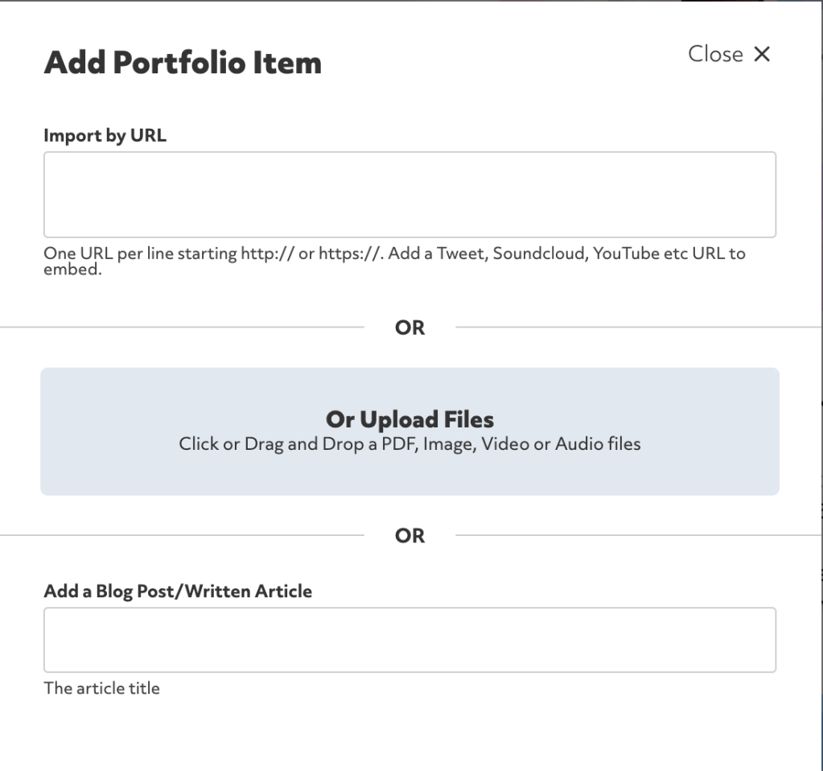Focus the blog post article title field
Viewport: 823px width, 771px height.
(x=409, y=640)
